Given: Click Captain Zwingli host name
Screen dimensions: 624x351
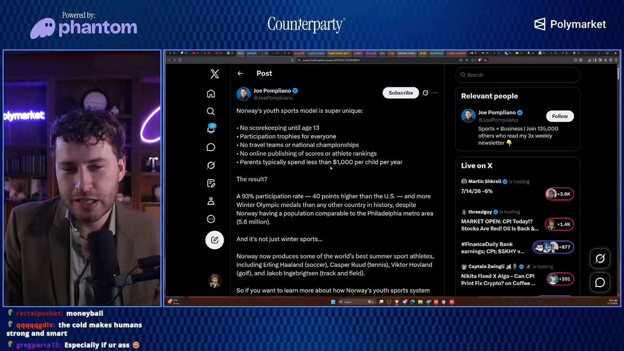Looking at the screenshot, I should [x=487, y=267].
